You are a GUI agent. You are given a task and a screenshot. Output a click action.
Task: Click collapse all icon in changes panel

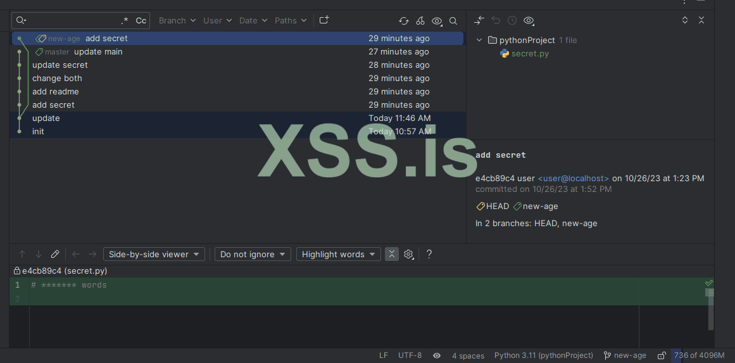pos(701,20)
